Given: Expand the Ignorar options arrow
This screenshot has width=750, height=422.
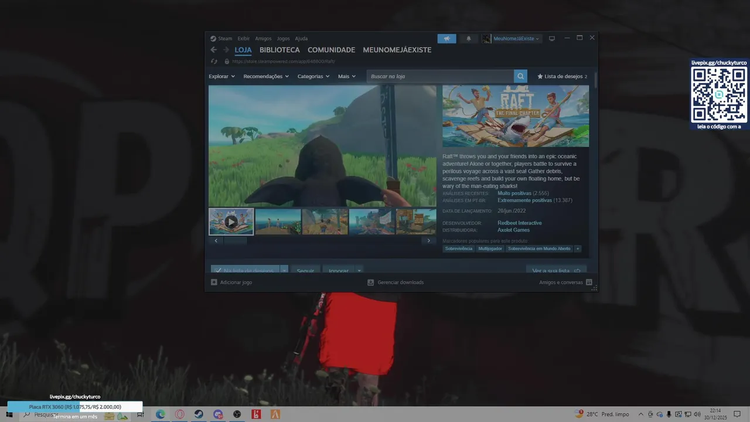Looking at the screenshot, I should tap(359, 270).
